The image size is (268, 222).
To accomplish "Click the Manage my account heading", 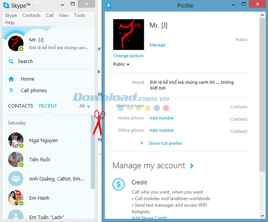I will [149, 166].
